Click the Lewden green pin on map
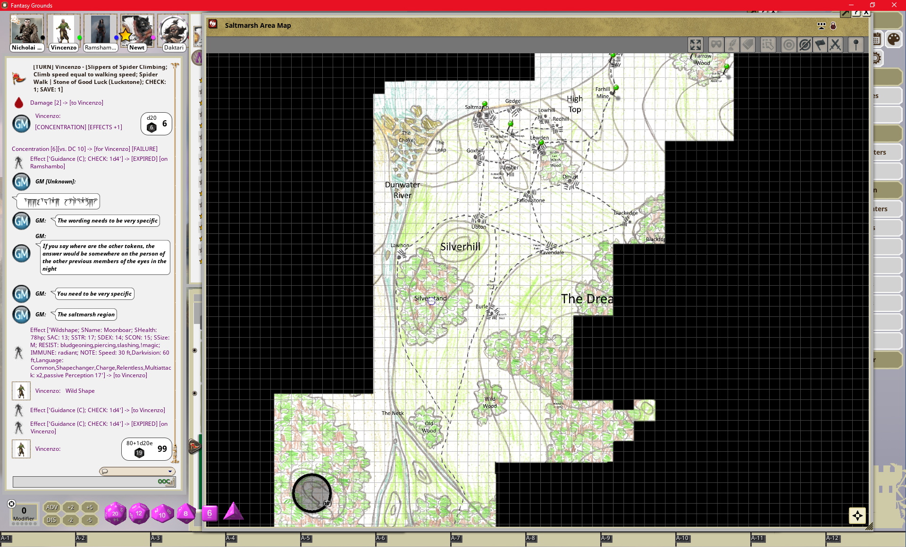The width and height of the screenshot is (906, 547). (x=541, y=142)
